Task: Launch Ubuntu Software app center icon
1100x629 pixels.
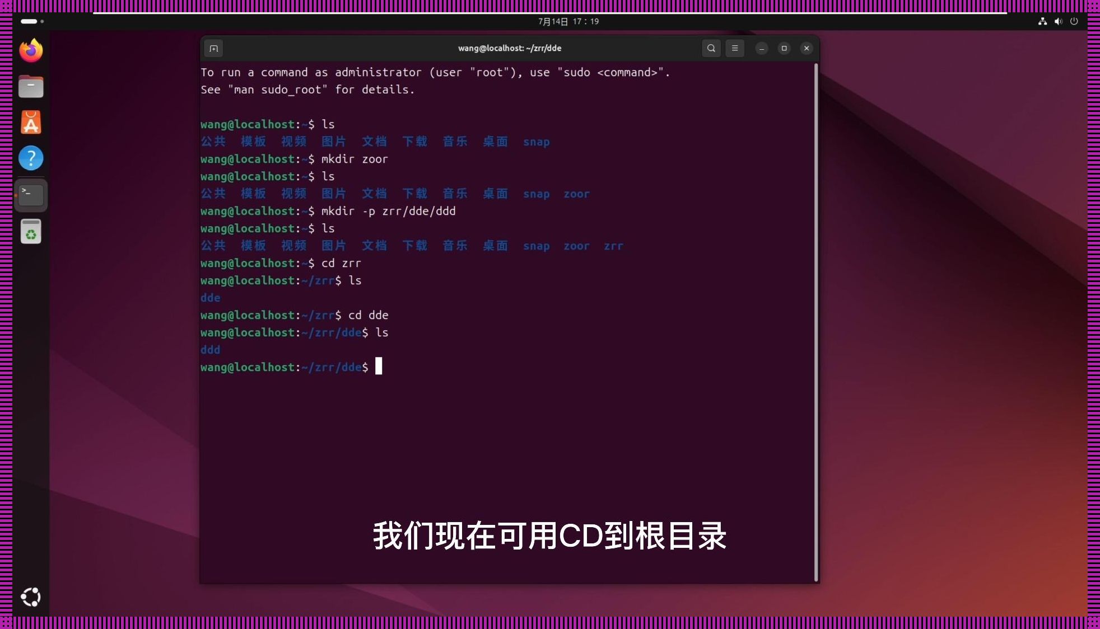Action: point(31,122)
